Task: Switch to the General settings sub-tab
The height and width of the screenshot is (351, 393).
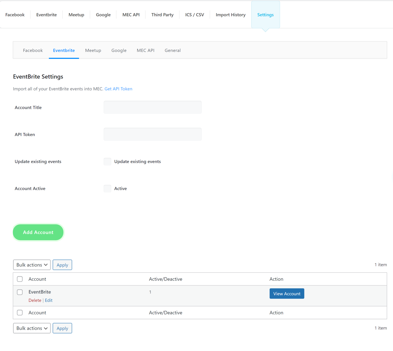Action: [x=172, y=50]
